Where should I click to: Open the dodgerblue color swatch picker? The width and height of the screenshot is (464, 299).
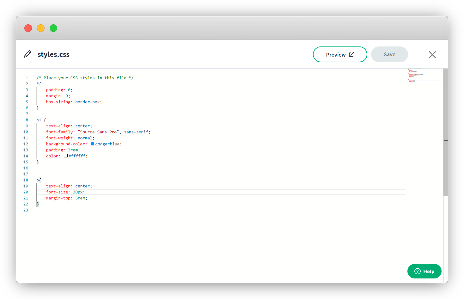coord(92,144)
